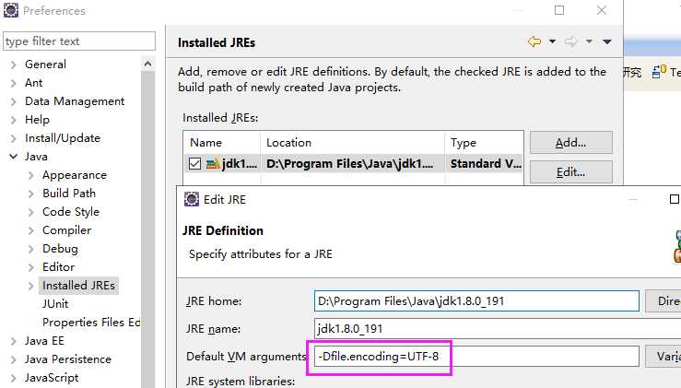Click the Default VM arguments field
The height and width of the screenshot is (388, 681).
[476, 357]
